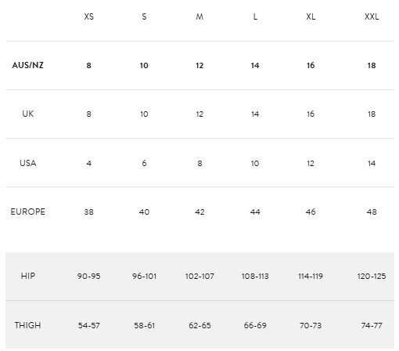
Task: Click the USA size 6 cell
Action: [144, 163]
